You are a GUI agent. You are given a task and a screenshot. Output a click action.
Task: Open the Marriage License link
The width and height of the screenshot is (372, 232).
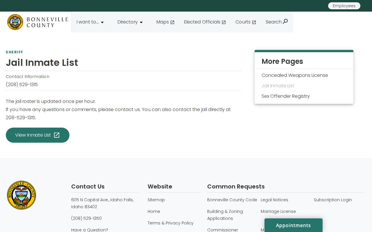click(278, 211)
